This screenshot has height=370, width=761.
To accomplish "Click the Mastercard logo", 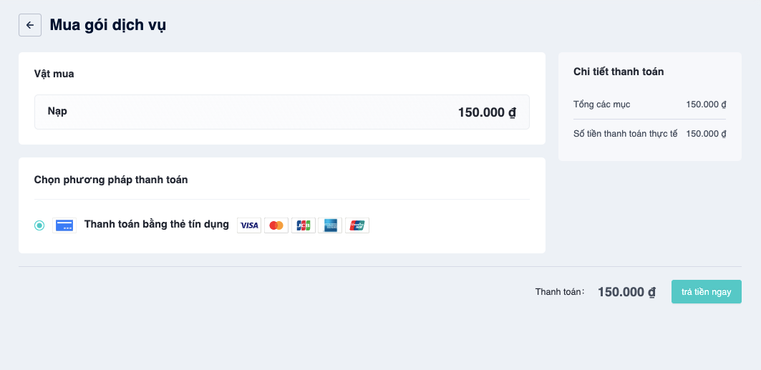I will tap(276, 225).
